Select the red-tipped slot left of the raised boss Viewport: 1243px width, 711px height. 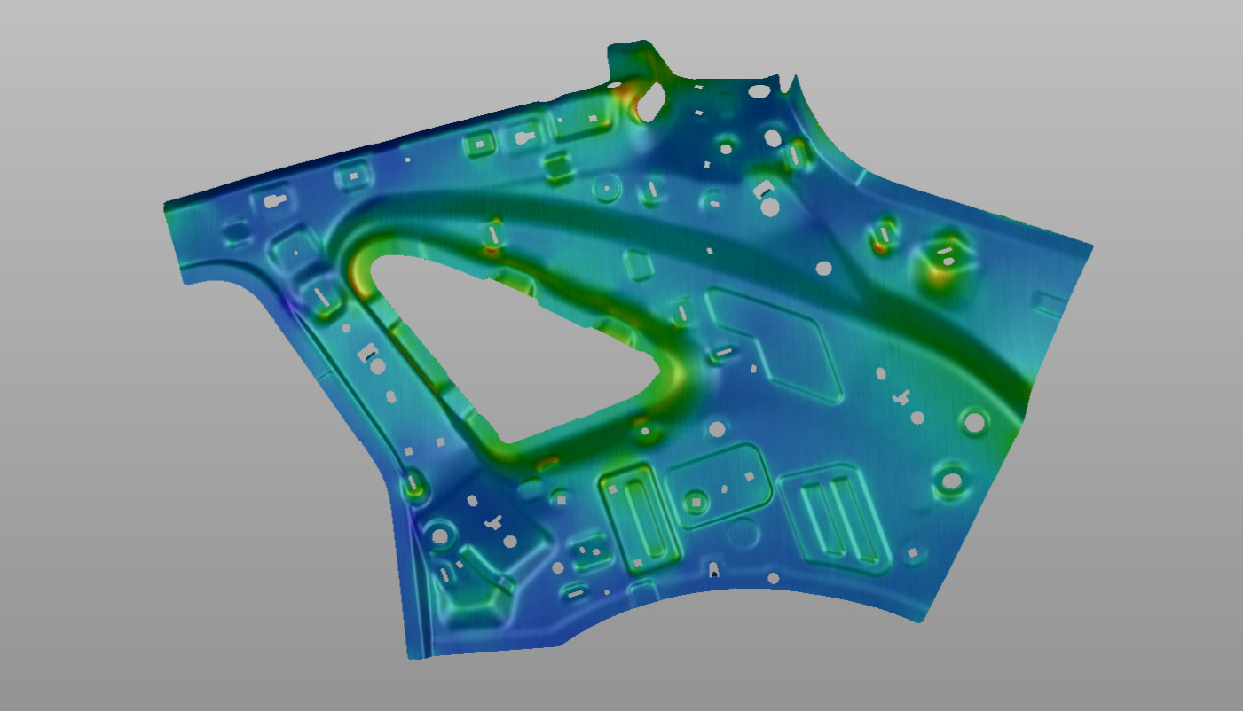pos(881,239)
